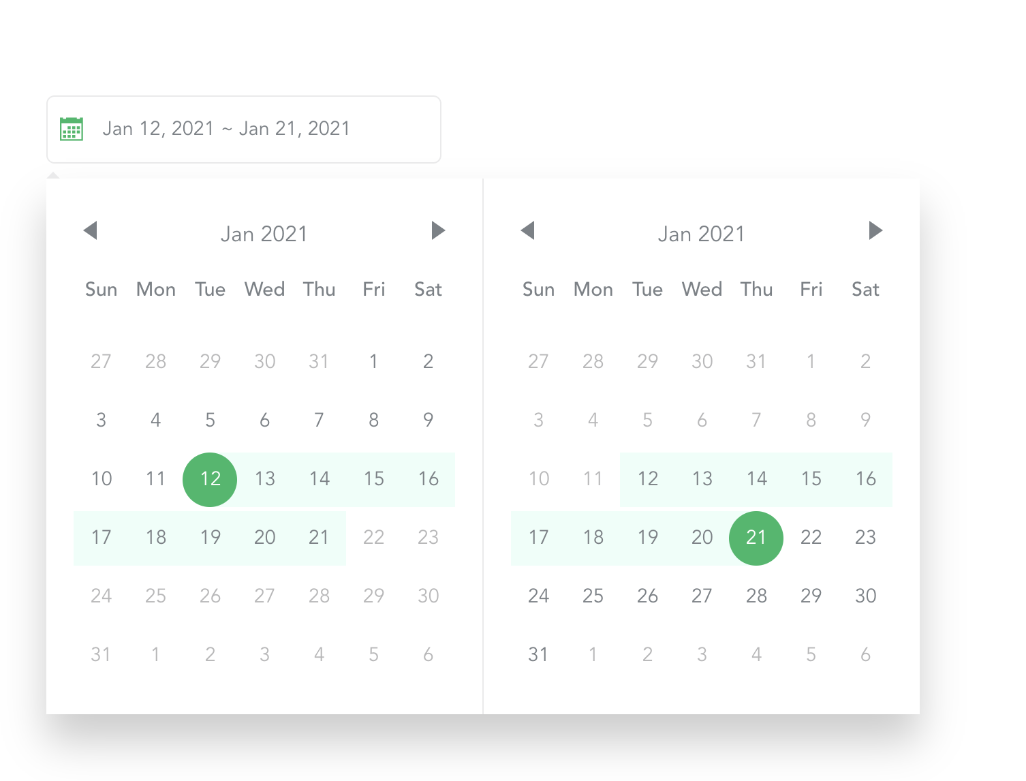
Task: Select day 1 Friday in left calendar
Action: 373,361
